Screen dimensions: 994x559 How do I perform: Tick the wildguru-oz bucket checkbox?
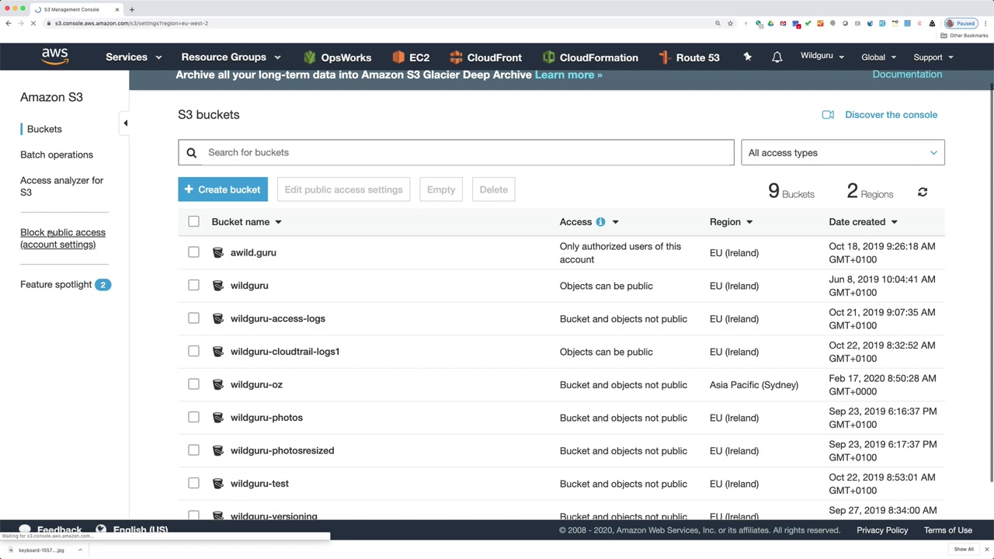tap(193, 384)
